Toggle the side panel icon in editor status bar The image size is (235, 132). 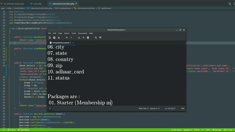coord(50,109)
